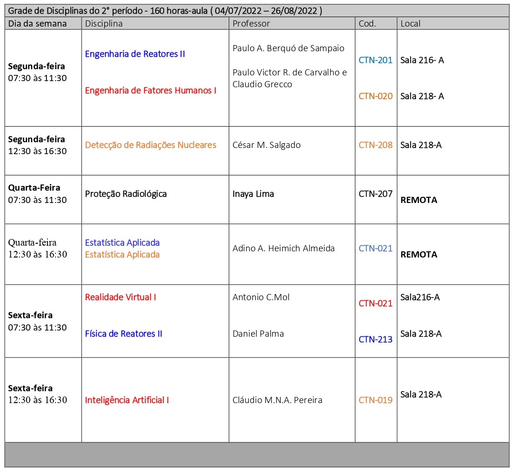Click the Inteligência Artificial I discipline
The width and height of the screenshot is (512, 469).
pos(127,400)
